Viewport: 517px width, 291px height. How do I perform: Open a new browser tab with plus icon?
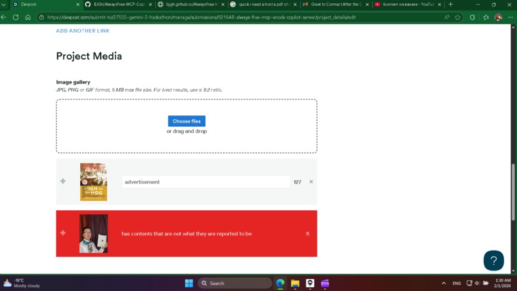pos(451,4)
